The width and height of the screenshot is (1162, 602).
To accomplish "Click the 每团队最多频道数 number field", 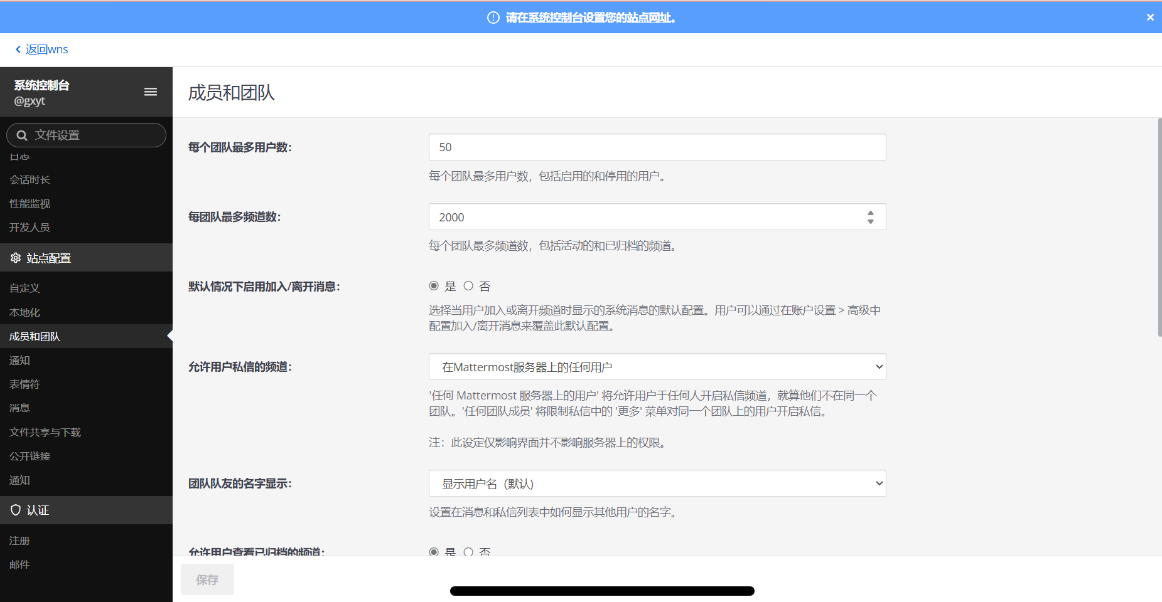I will pyautogui.click(x=657, y=217).
